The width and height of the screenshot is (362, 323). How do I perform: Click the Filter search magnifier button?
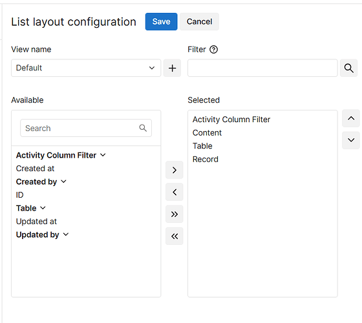click(348, 68)
